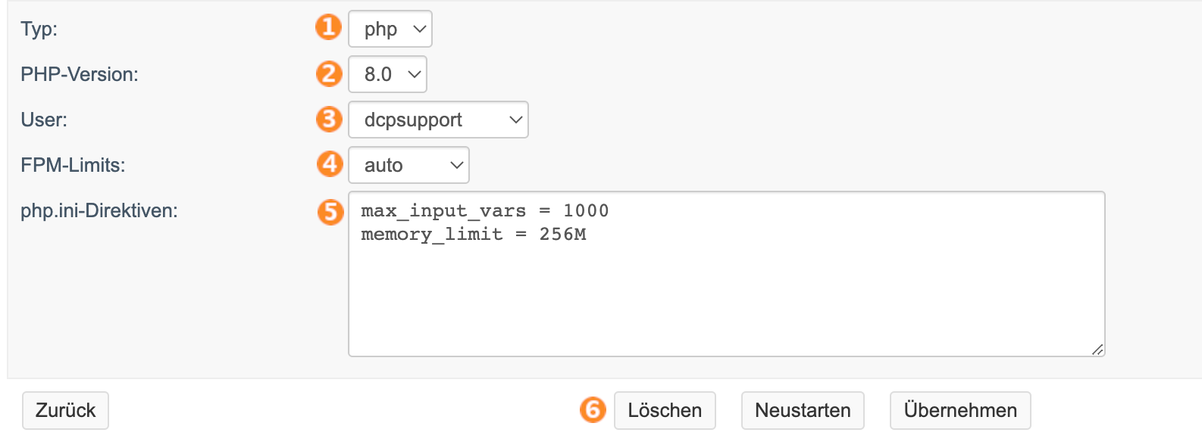Click the Löschen button

pos(665,410)
